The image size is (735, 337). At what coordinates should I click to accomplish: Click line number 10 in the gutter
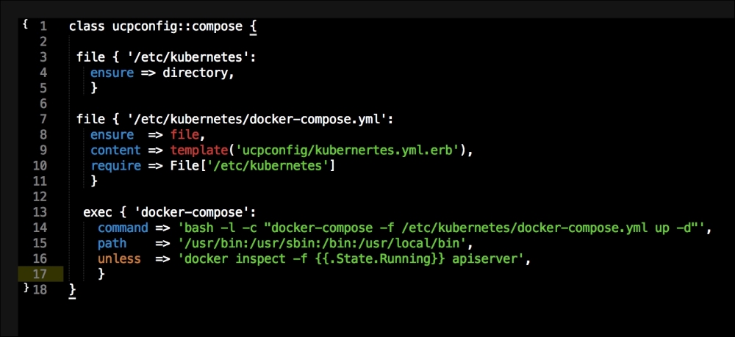click(x=40, y=166)
